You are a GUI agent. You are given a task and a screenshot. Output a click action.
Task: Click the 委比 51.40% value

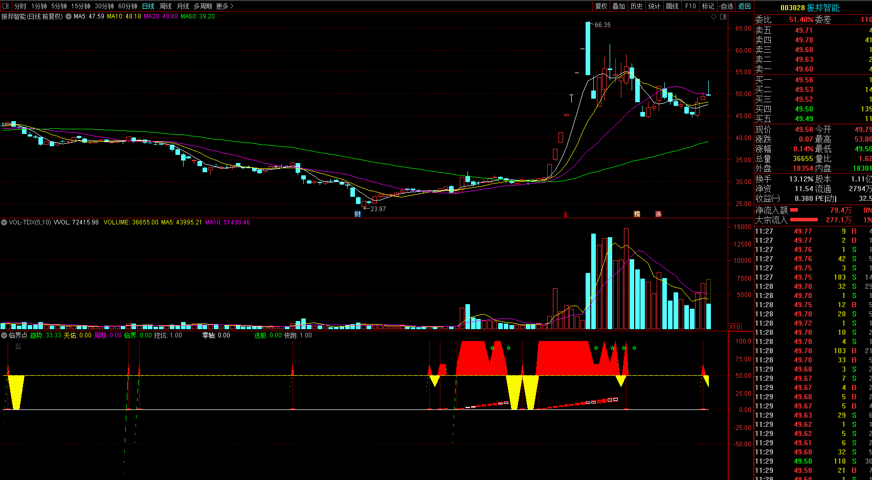tap(801, 19)
